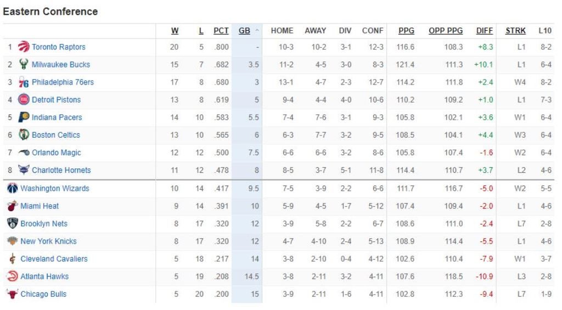The height and width of the screenshot is (310, 562).
Task: Open the Miami Heat team link
Action: click(40, 206)
